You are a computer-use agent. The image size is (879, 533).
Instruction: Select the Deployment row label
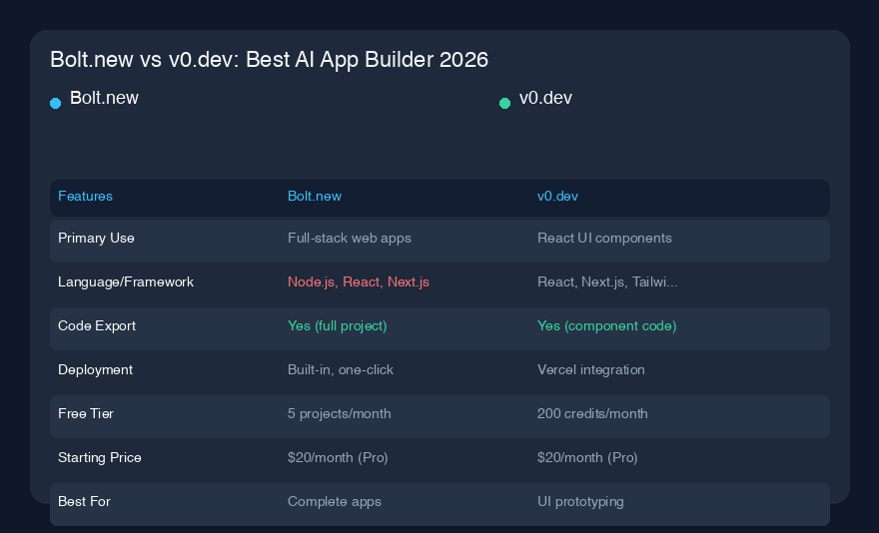pyautogui.click(x=95, y=370)
